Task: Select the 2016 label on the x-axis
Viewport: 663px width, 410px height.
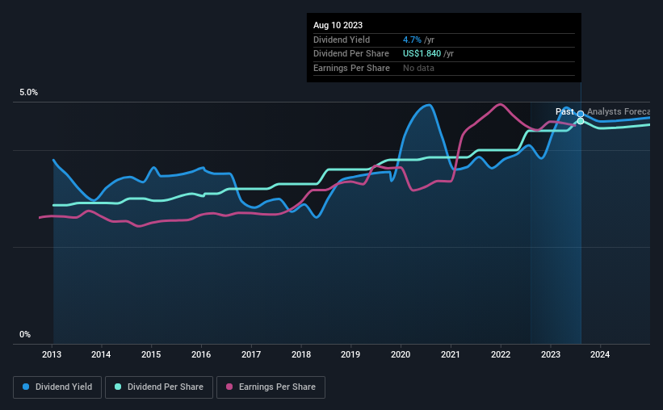Action: click(201, 354)
